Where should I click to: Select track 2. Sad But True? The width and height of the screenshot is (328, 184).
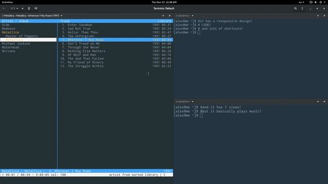(116, 29)
